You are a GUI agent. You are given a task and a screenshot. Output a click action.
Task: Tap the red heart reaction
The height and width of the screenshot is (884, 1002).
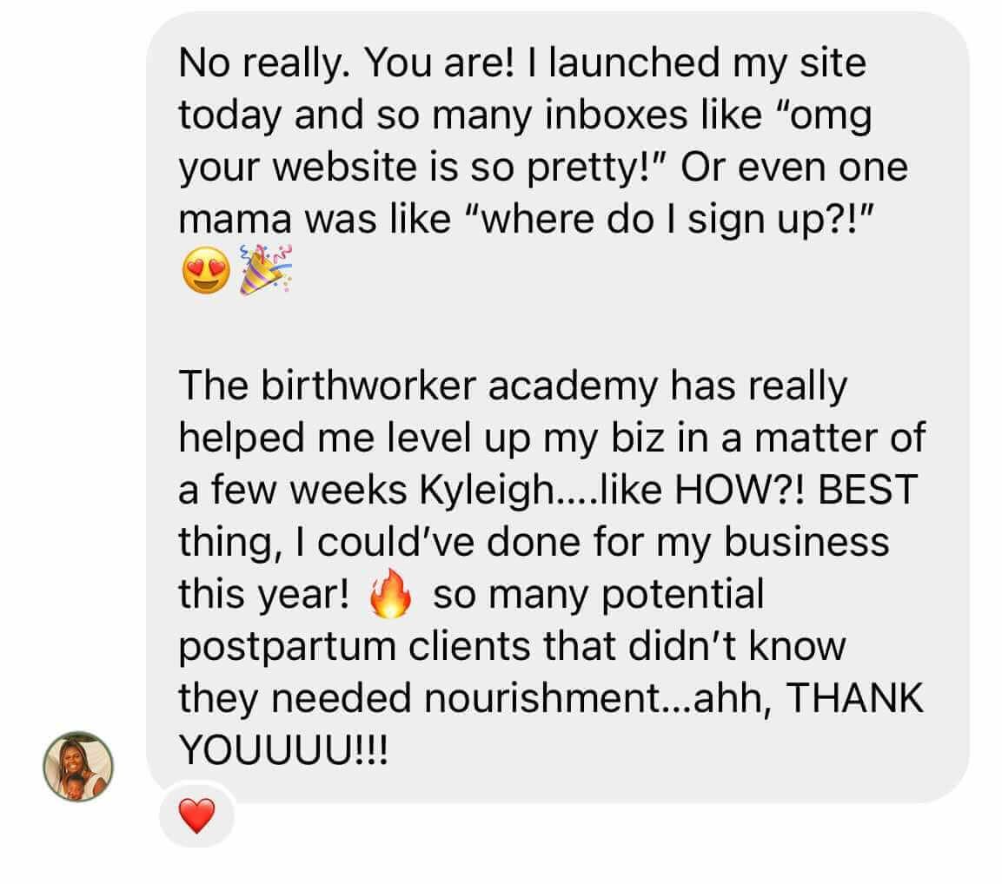(x=196, y=815)
